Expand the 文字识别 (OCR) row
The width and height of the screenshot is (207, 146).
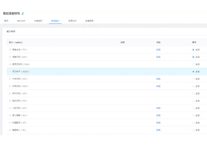(x=10, y=79)
